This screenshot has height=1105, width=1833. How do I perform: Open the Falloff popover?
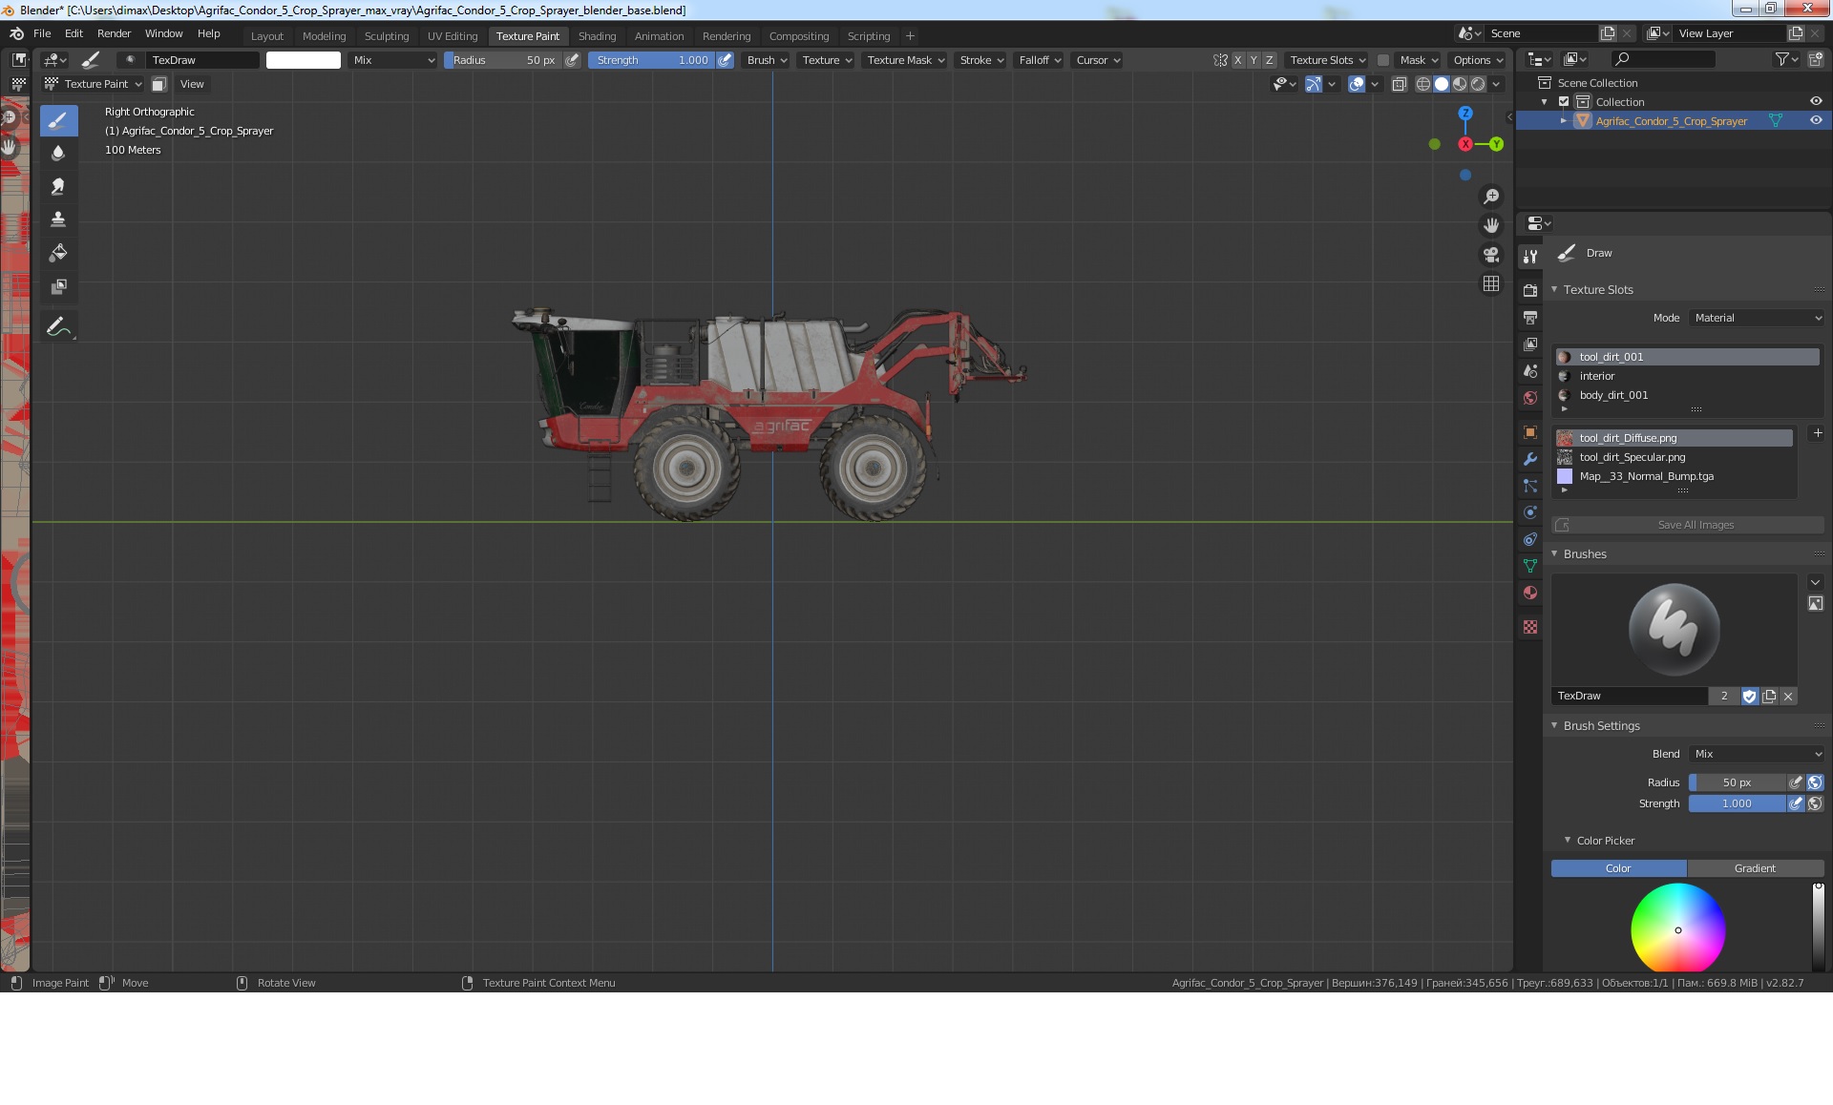(x=1039, y=60)
